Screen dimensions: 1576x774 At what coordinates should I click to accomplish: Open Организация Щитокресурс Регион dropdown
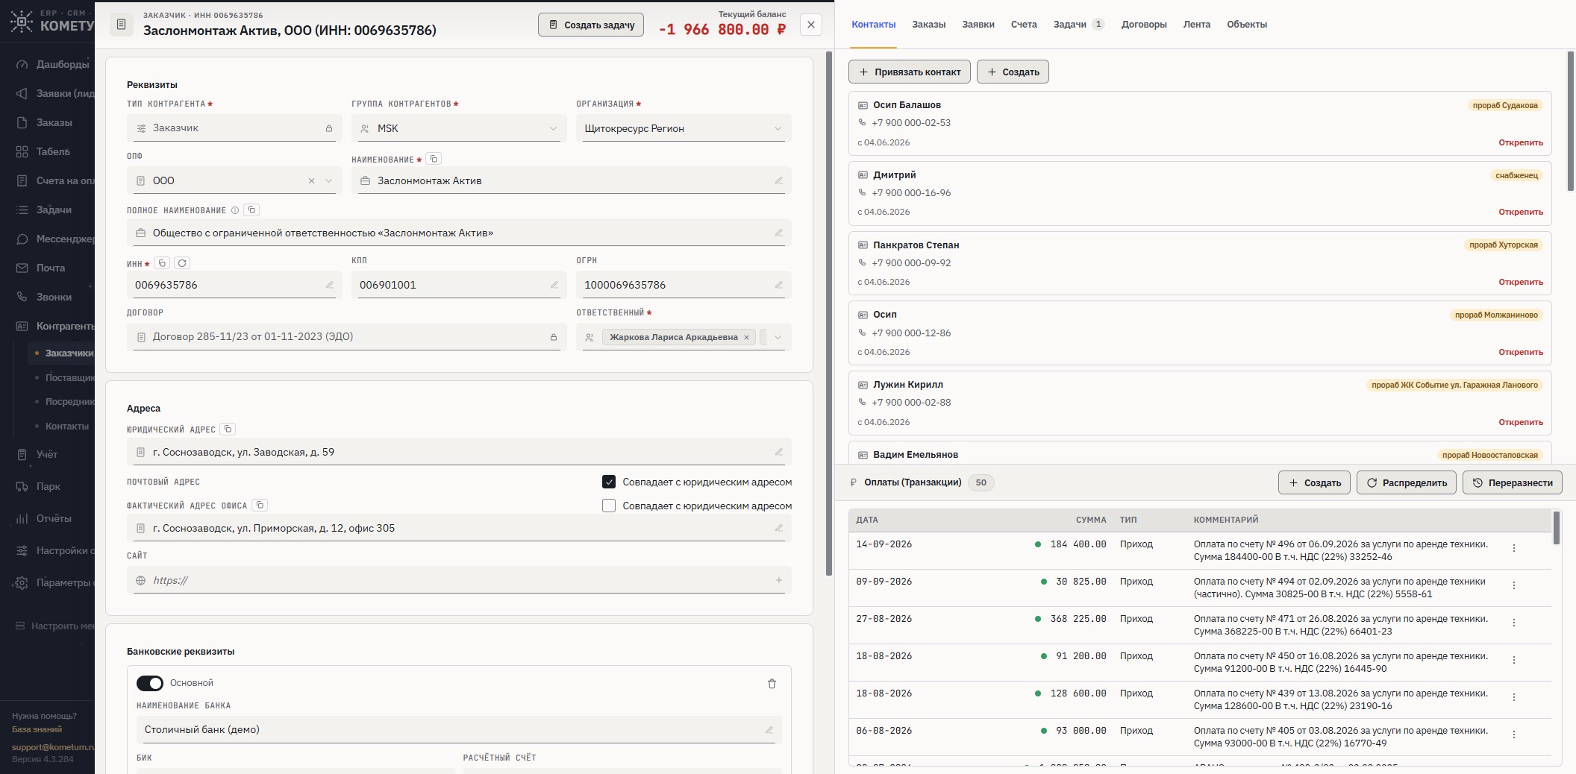[684, 128]
